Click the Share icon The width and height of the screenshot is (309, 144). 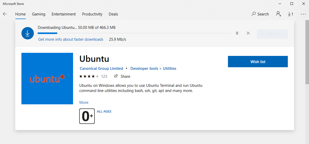[116, 76]
